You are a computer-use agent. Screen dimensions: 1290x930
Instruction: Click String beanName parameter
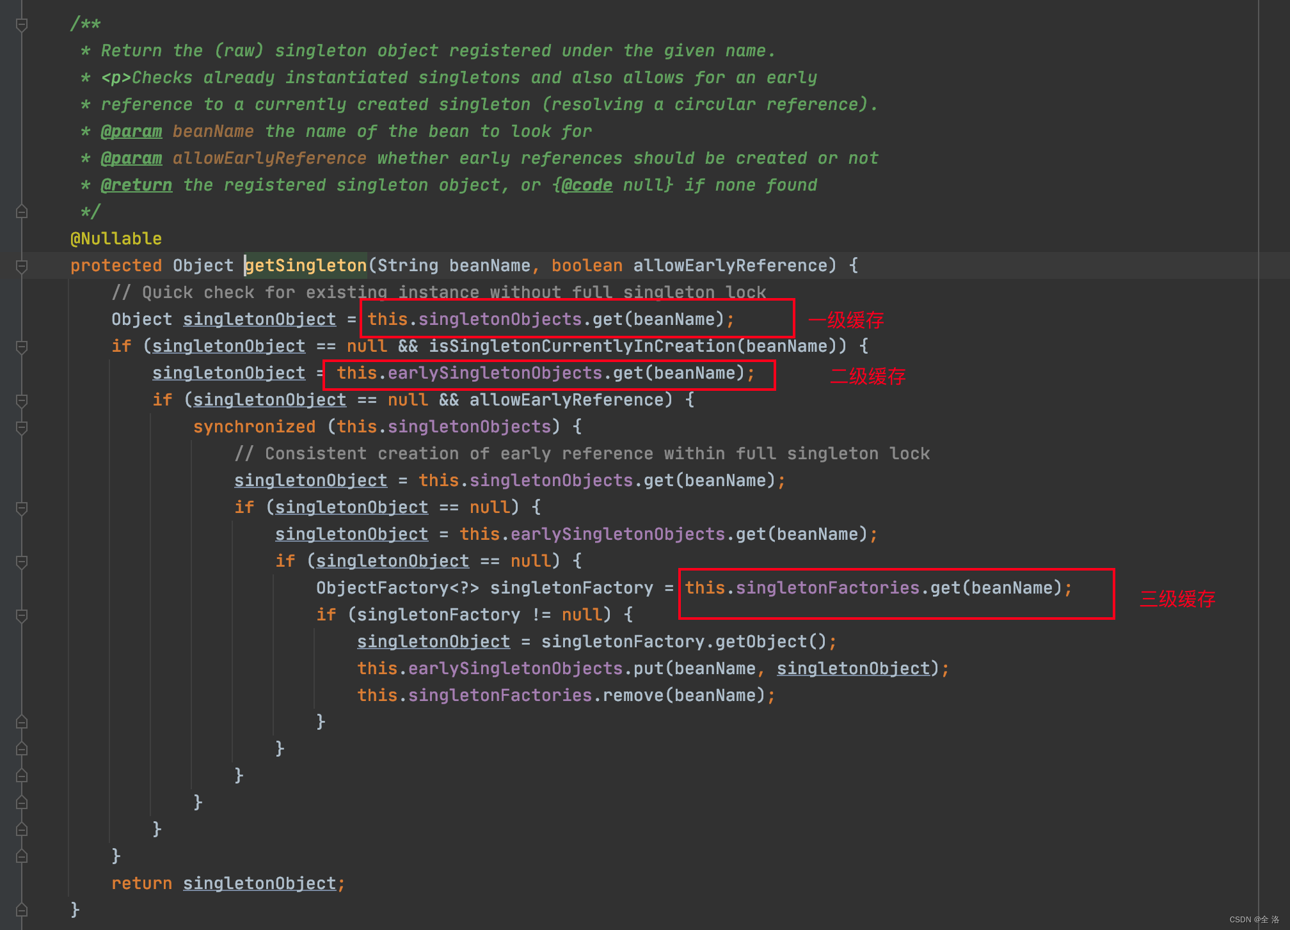[454, 265]
